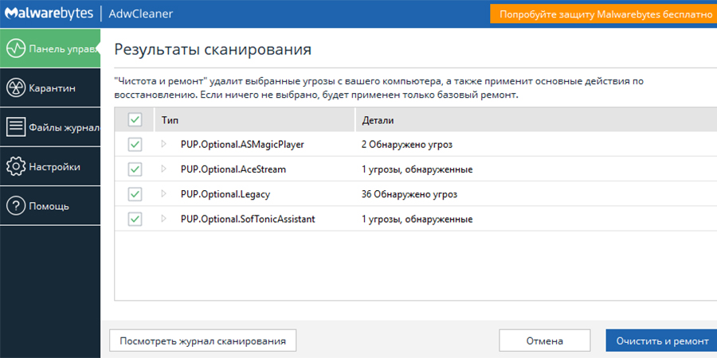Viewport: 717px width, 358px height.
Task: Sort by the Детали column header
Action: [536, 121]
